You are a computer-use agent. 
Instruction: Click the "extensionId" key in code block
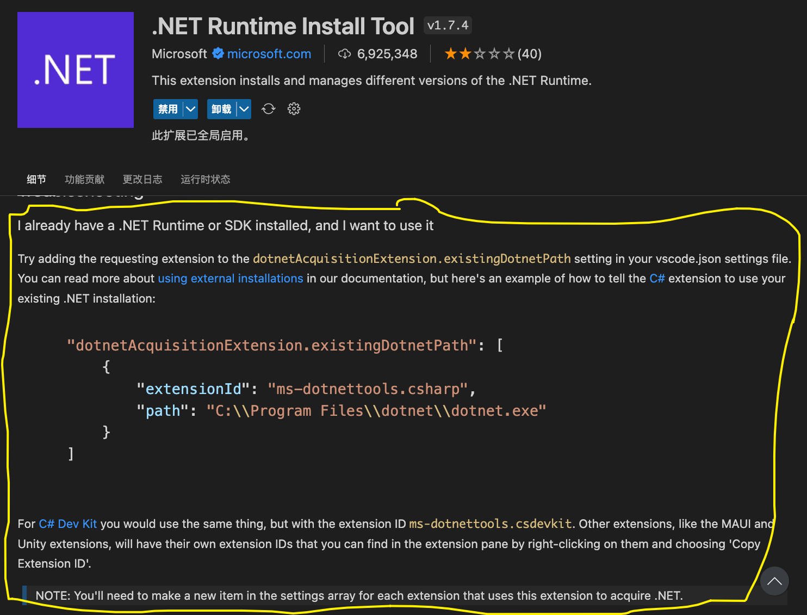pos(193,389)
